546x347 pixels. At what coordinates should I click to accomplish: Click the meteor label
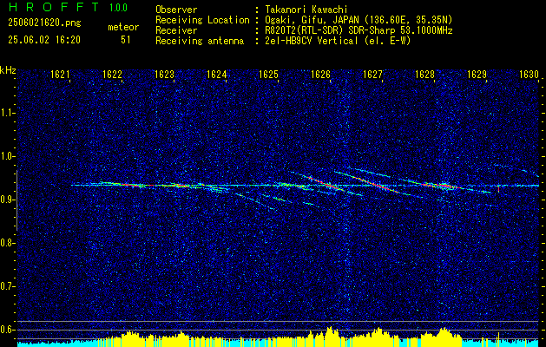pyautogui.click(x=123, y=27)
